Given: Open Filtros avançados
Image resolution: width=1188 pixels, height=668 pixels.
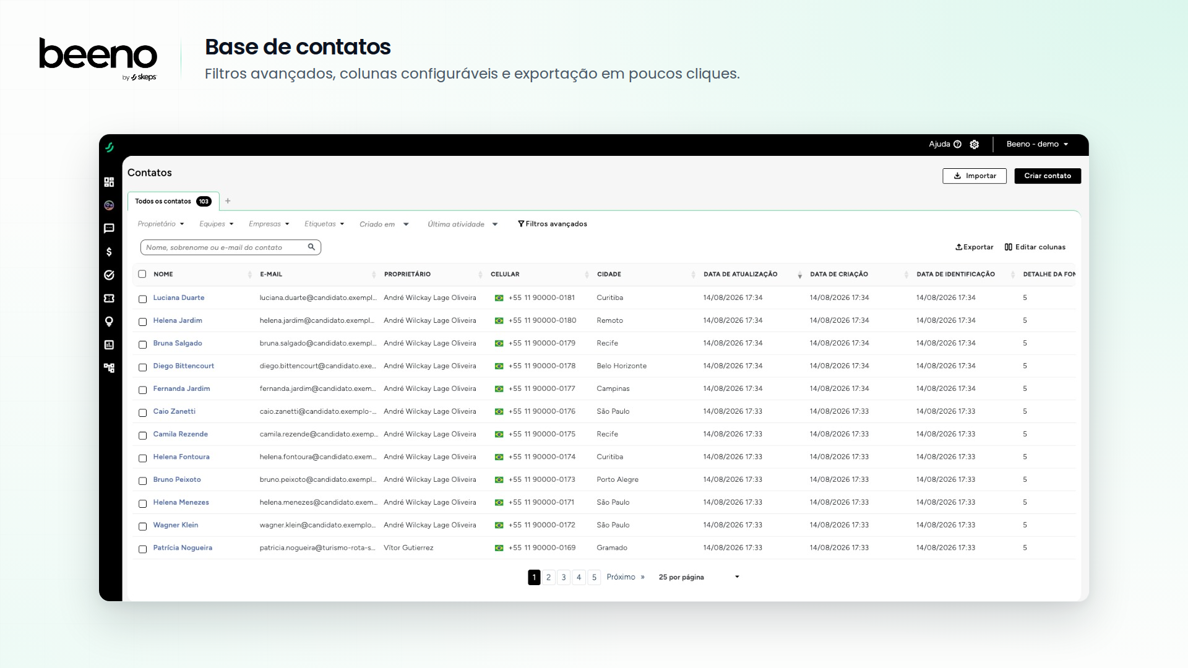Looking at the screenshot, I should [x=553, y=224].
